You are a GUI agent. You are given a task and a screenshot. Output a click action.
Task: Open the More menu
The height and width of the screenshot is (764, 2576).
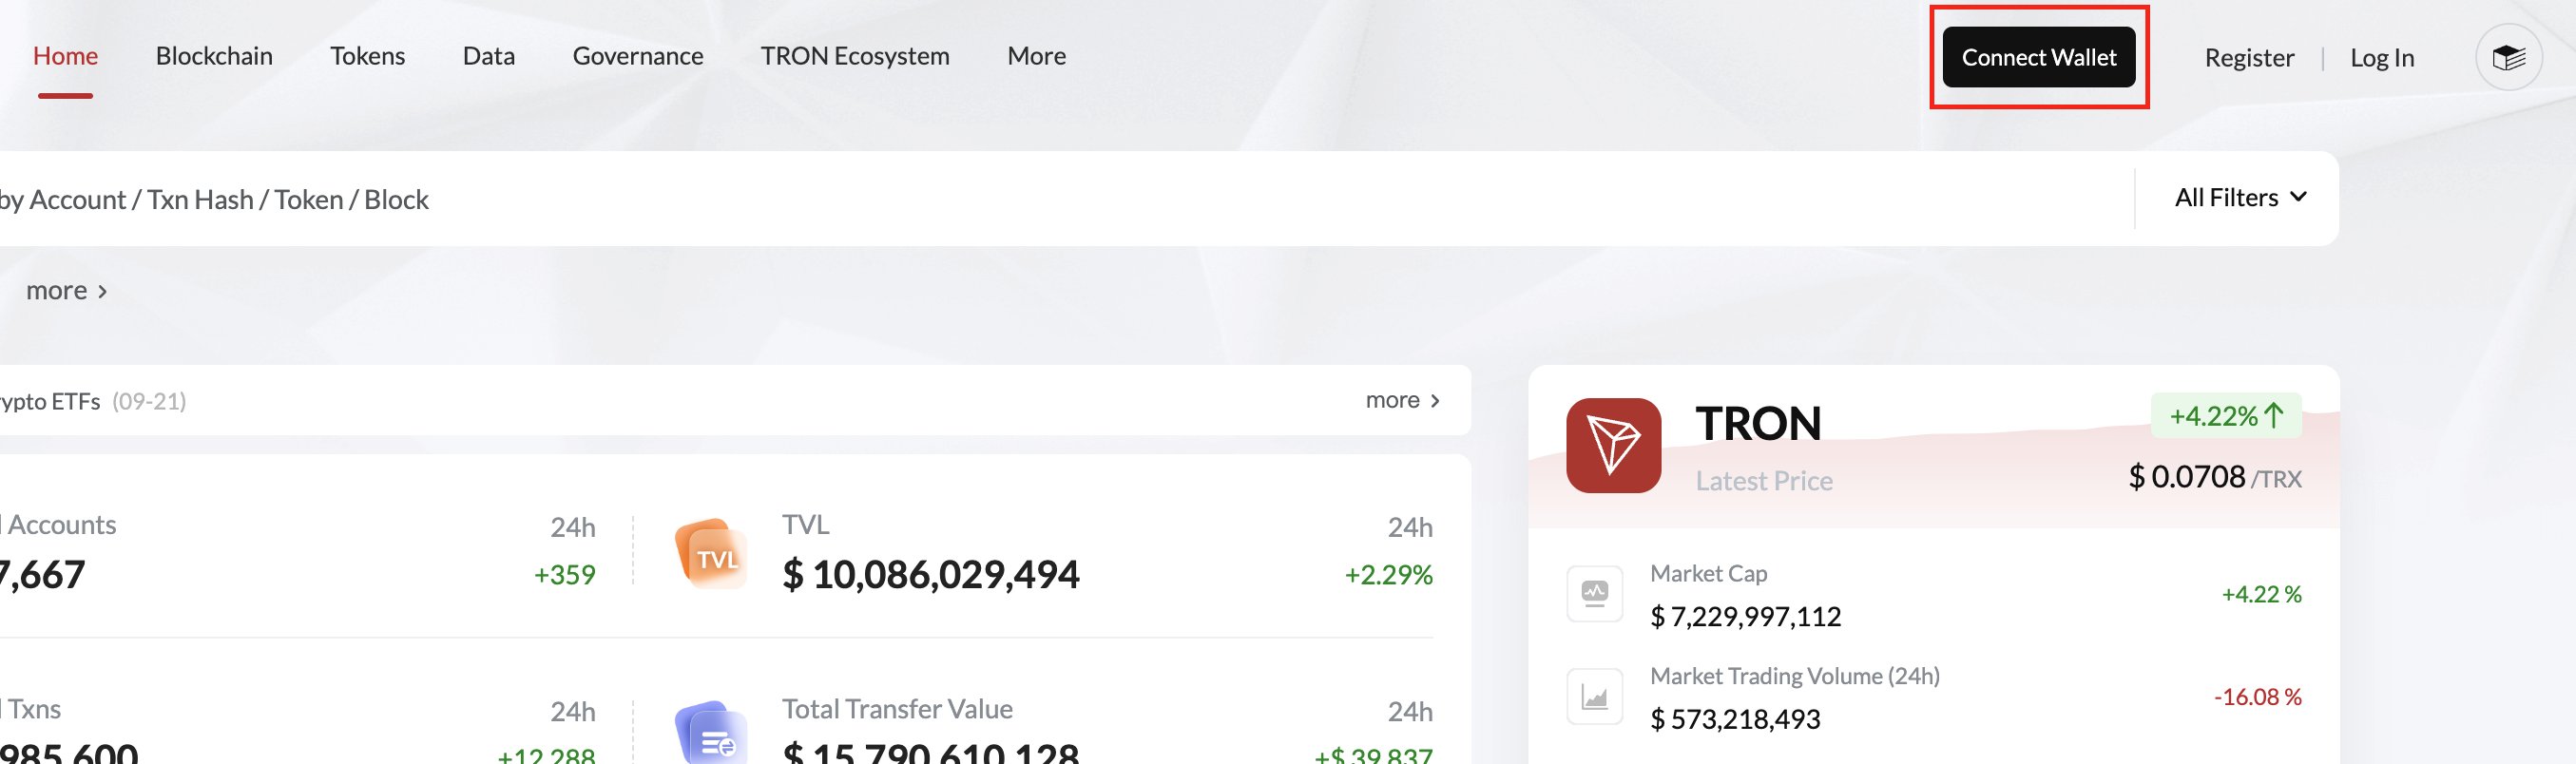1036,56
